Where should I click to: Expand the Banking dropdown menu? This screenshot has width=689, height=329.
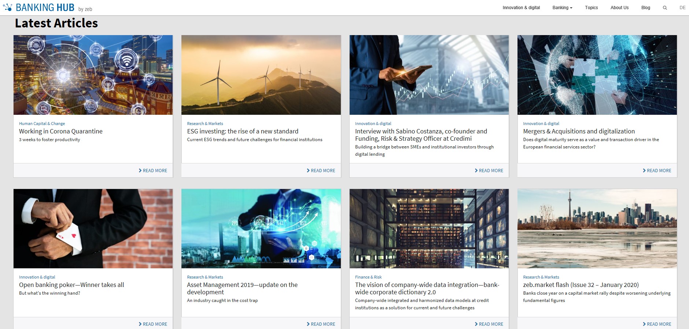[562, 8]
